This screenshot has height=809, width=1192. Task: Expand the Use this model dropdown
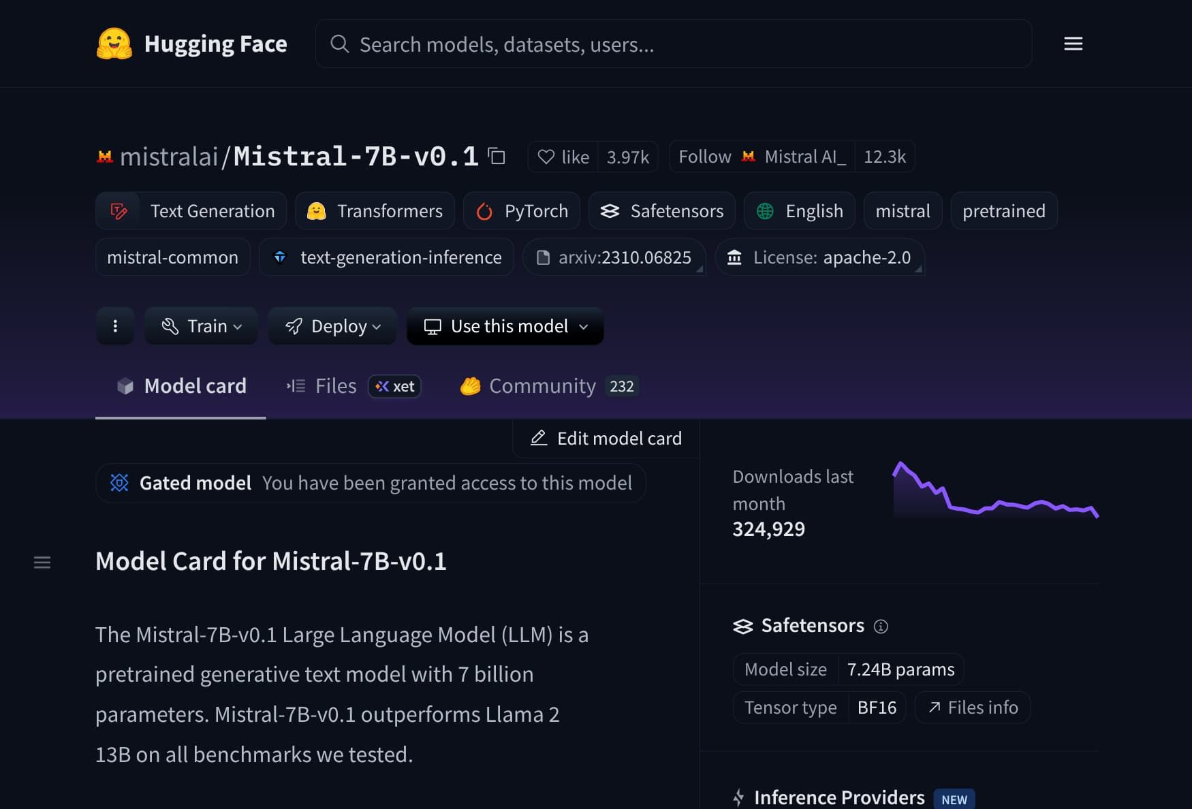[x=505, y=326]
